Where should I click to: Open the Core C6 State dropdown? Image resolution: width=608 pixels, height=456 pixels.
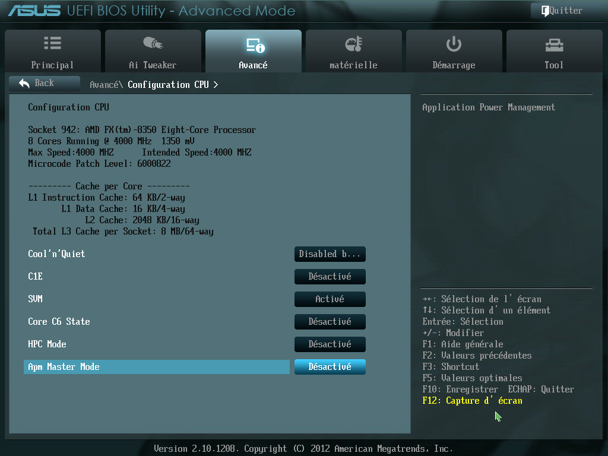pos(330,321)
